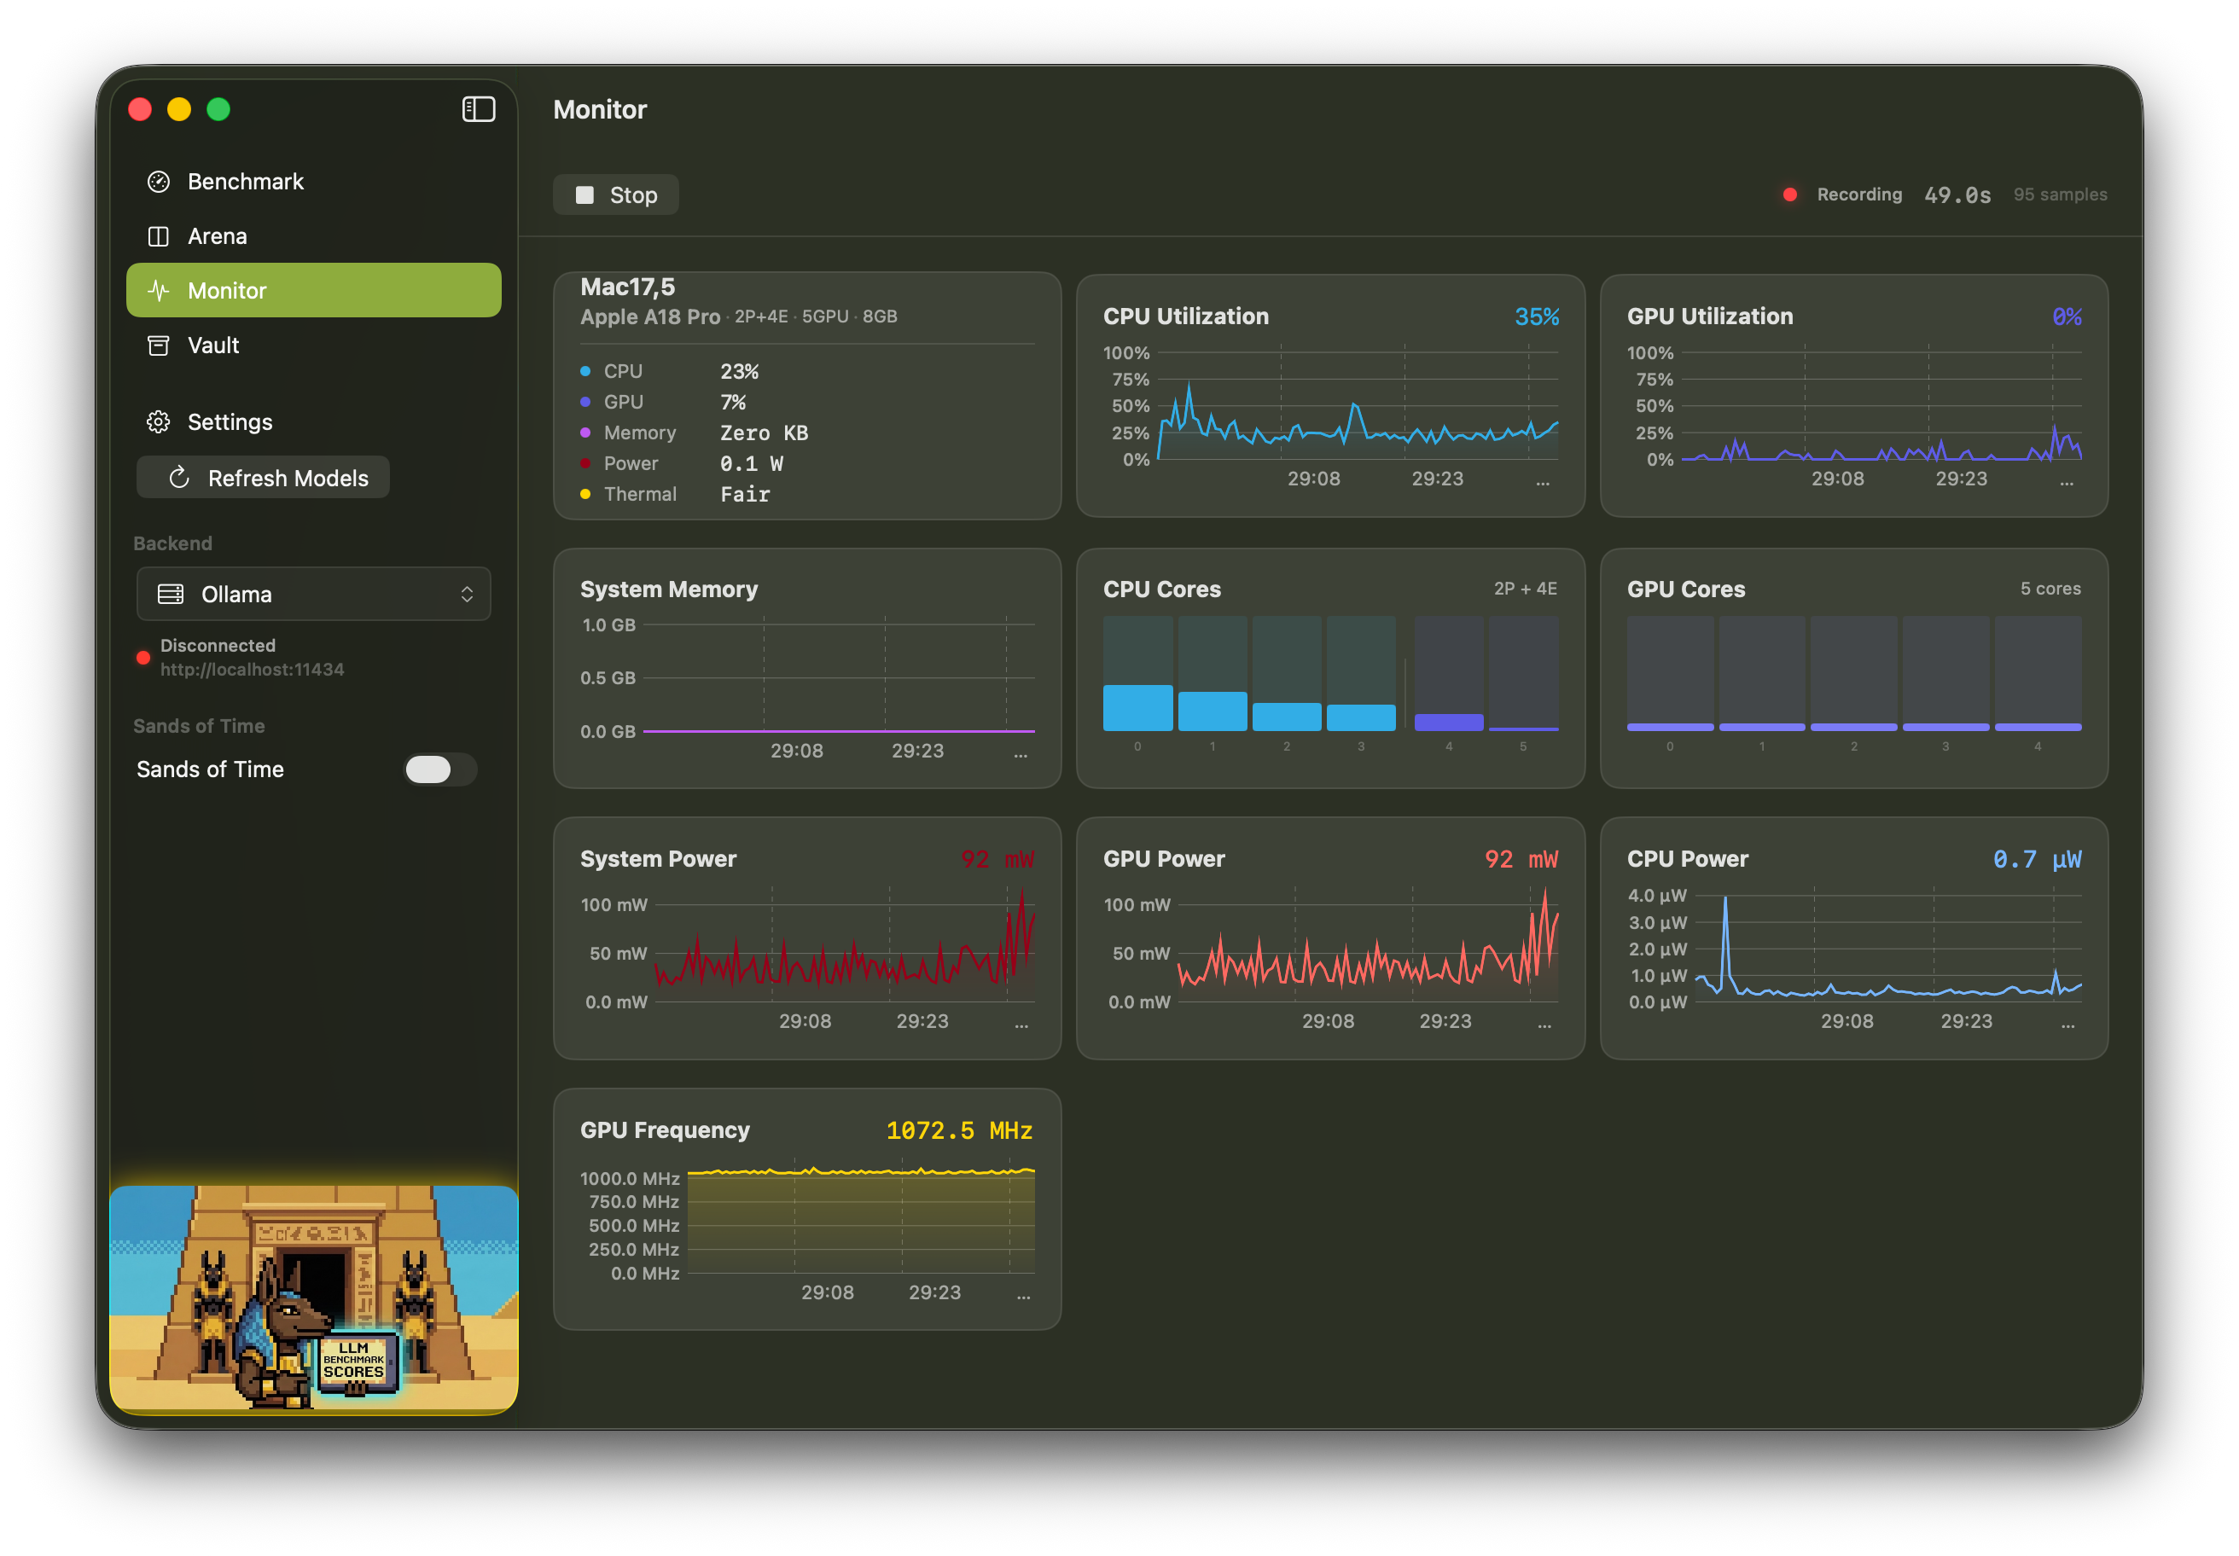The width and height of the screenshot is (2239, 1556).
Task: Click the Monitor waveform icon
Action: point(158,291)
